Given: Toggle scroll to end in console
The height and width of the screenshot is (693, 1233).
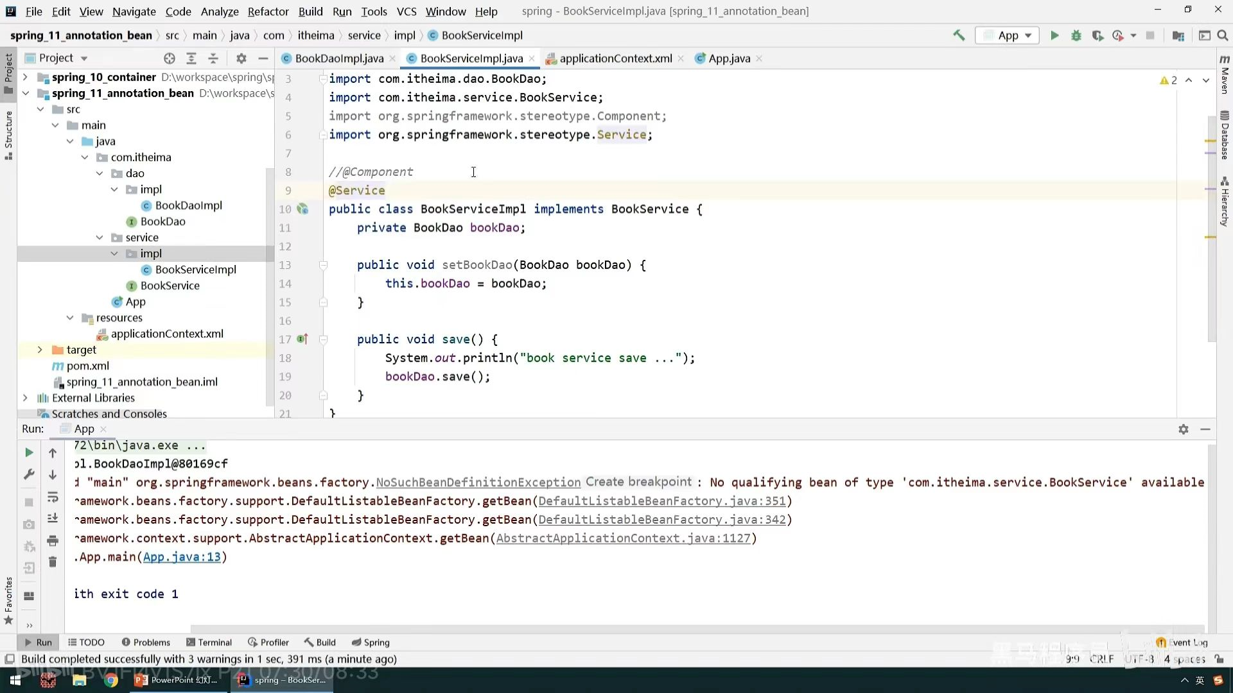Looking at the screenshot, I should 53,518.
